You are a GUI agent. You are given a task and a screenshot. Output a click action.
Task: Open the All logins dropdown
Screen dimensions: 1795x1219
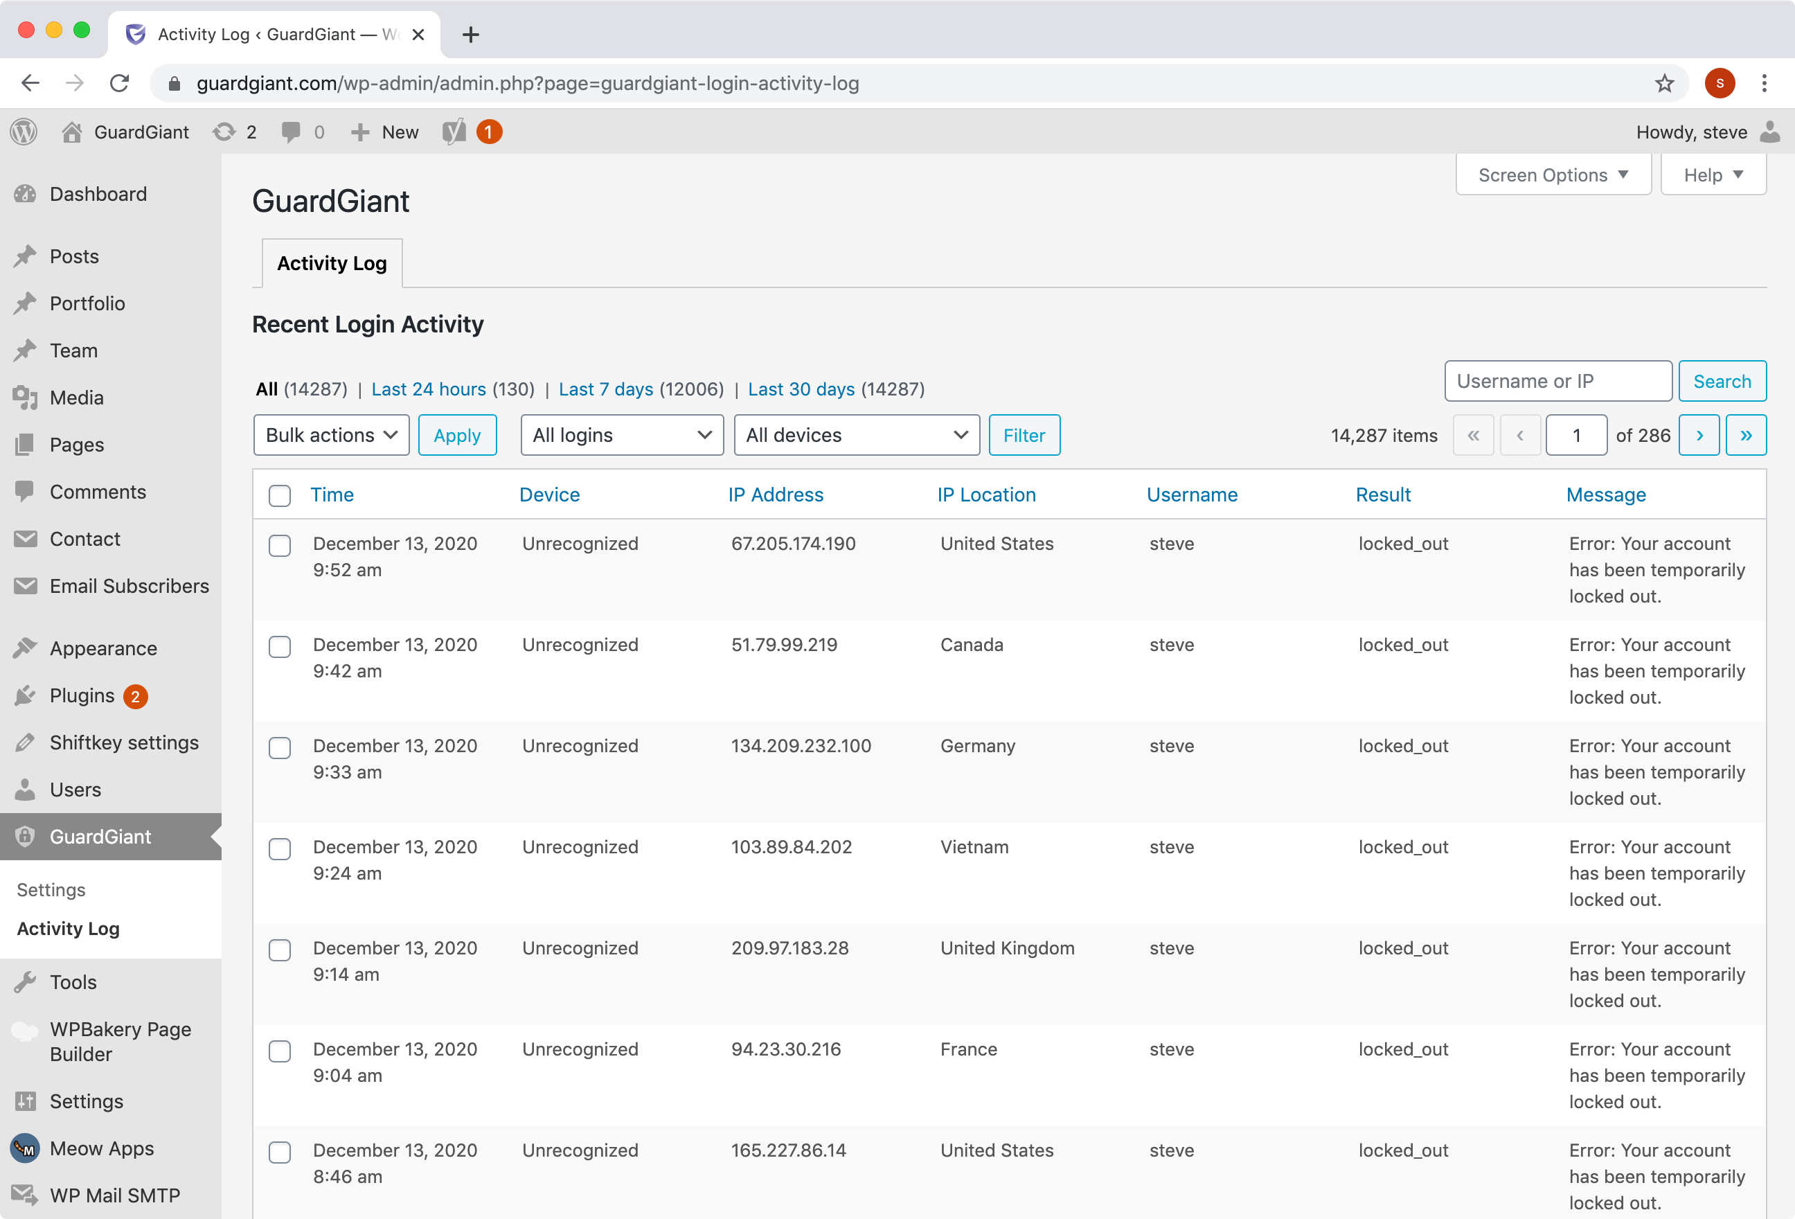coord(622,436)
